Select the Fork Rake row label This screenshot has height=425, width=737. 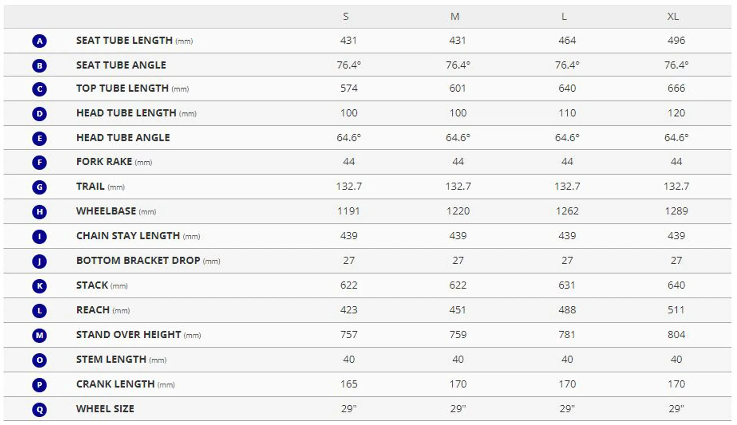coord(114,162)
